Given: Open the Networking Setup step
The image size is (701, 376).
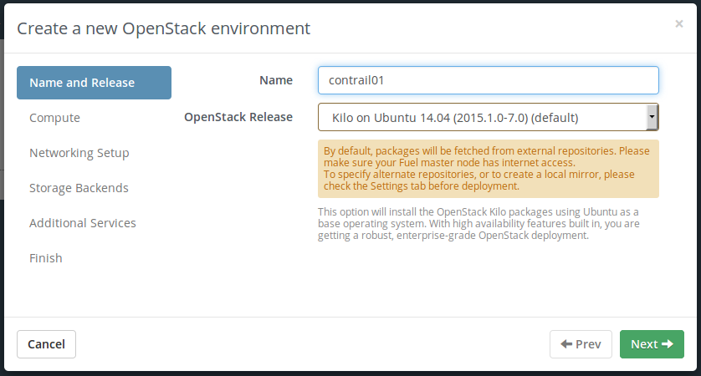Looking at the screenshot, I should tap(79, 153).
